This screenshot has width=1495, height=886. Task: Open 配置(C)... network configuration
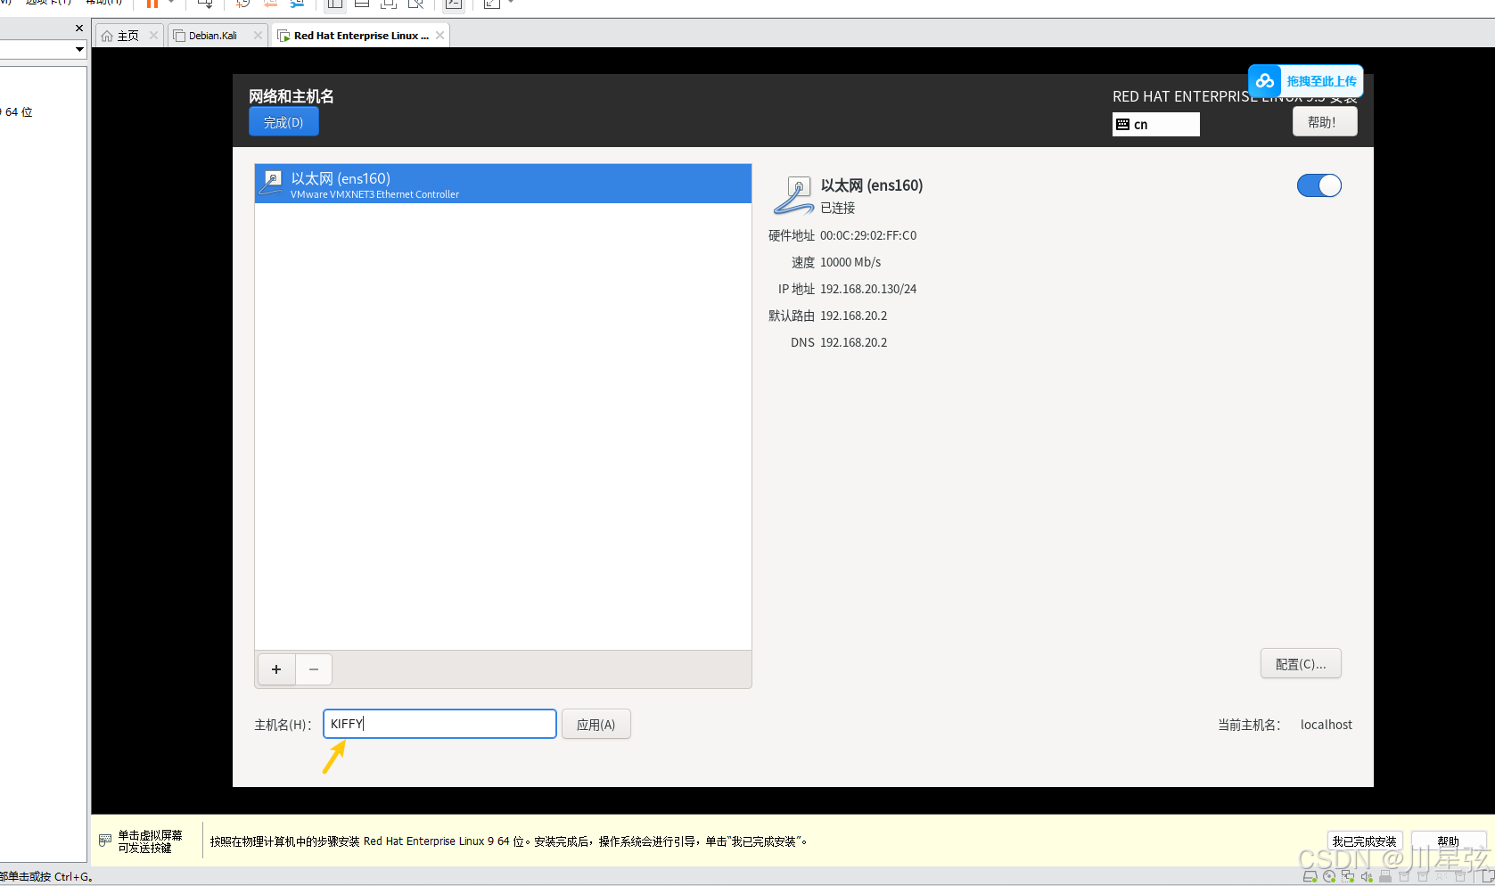[1301, 664]
